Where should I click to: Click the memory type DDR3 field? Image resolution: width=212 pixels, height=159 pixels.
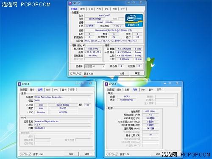(127, 97)
